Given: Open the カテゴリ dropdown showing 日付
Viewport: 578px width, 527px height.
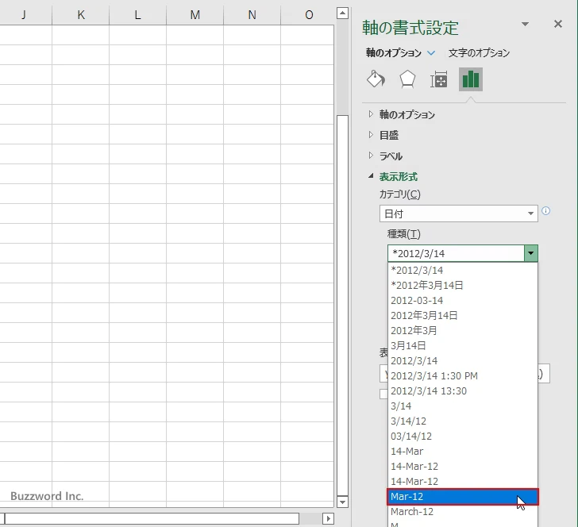Looking at the screenshot, I should click(458, 213).
